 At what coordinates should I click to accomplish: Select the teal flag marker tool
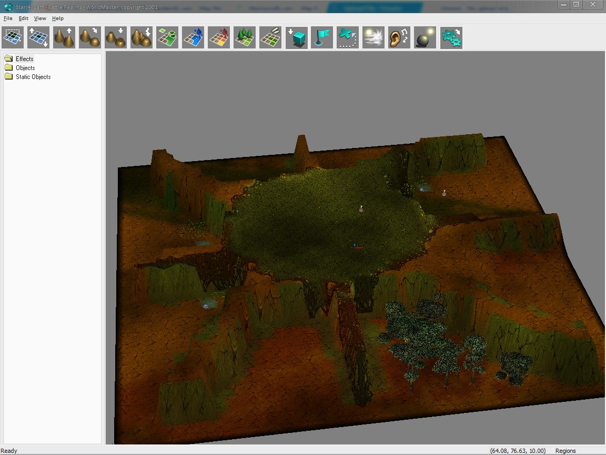coord(322,37)
